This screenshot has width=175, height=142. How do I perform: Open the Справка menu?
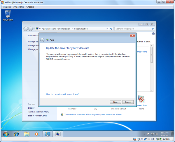point(30,7)
